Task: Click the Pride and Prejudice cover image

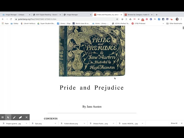Action: coord(92,51)
